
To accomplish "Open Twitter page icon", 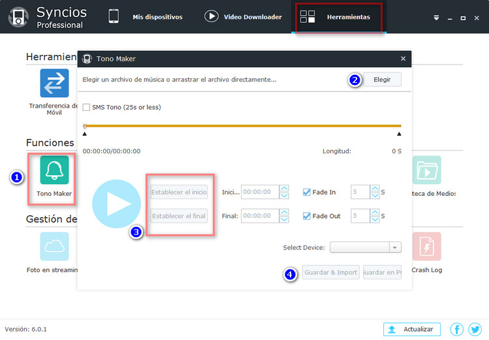I will point(475,329).
